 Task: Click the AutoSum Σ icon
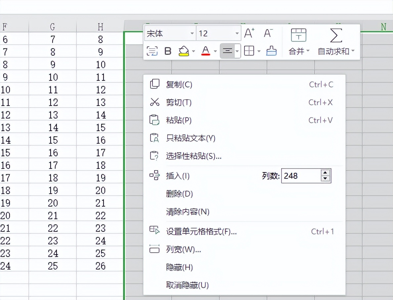pos(335,36)
